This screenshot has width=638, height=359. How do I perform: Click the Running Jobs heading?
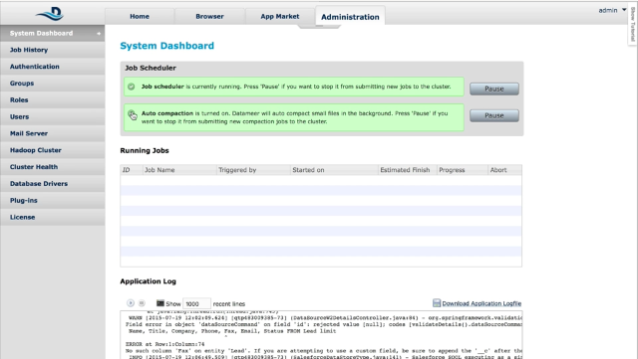point(145,150)
